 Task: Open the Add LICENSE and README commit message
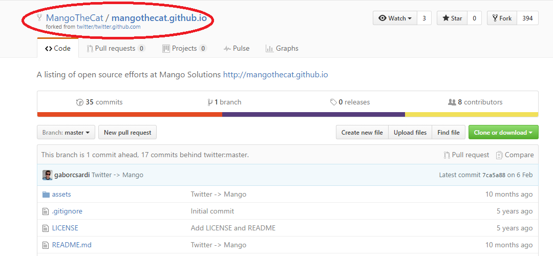(233, 228)
